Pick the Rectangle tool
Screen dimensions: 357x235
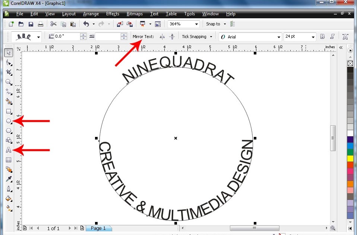coord(9,112)
